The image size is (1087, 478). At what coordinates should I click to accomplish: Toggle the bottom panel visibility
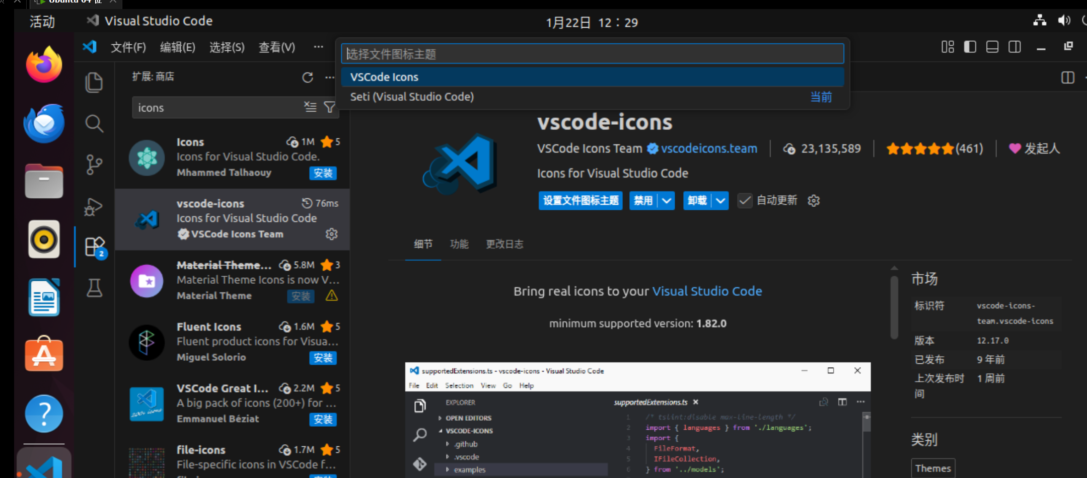(992, 46)
